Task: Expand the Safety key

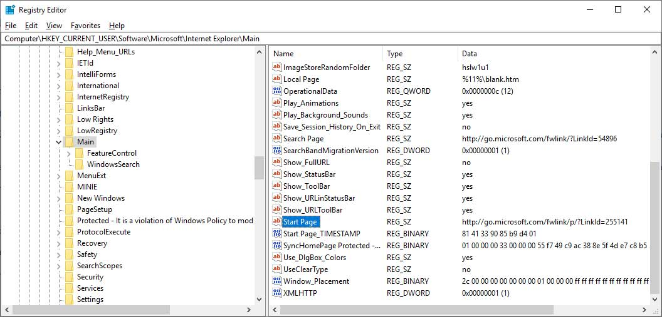Action: coord(59,254)
